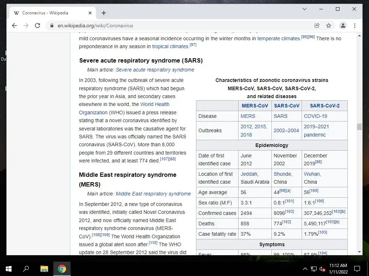Click the muted volume tray icon
Image resolution: width=369 pixels, height=276 pixels.
click(323, 269)
